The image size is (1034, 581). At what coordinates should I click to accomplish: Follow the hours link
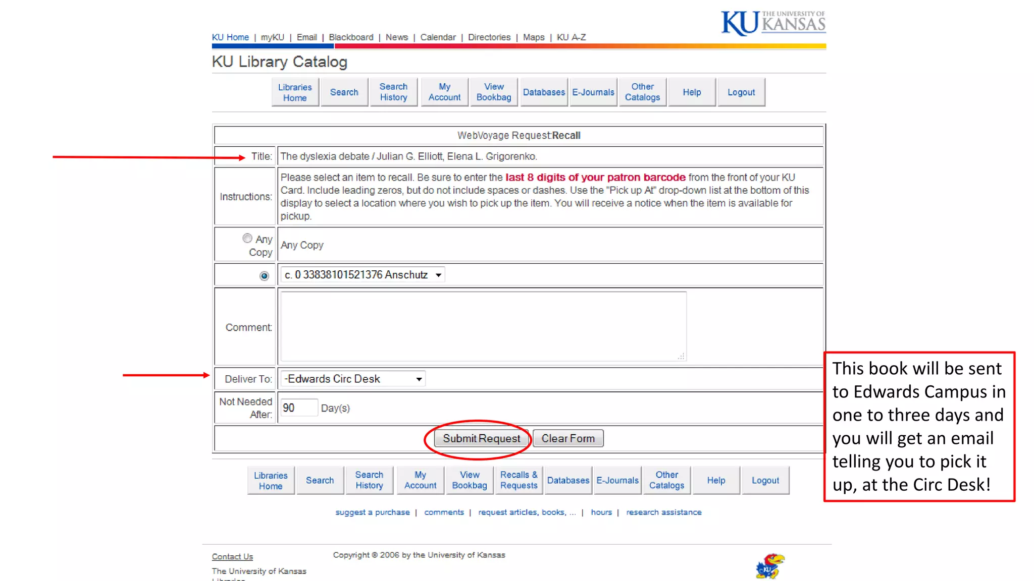pyautogui.click(x=601, y=512)
